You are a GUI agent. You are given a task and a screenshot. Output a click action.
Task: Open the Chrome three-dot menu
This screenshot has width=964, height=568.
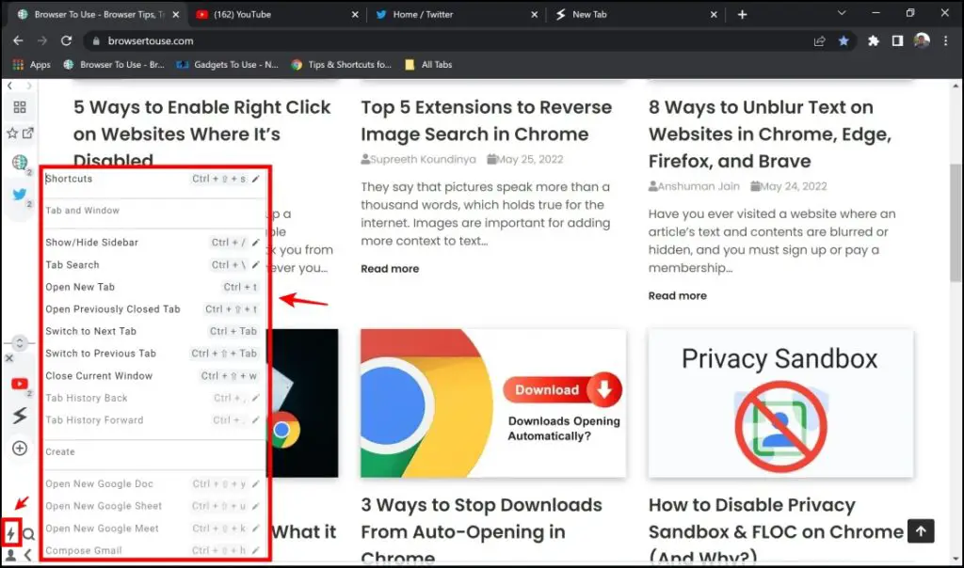pos(945,41)
